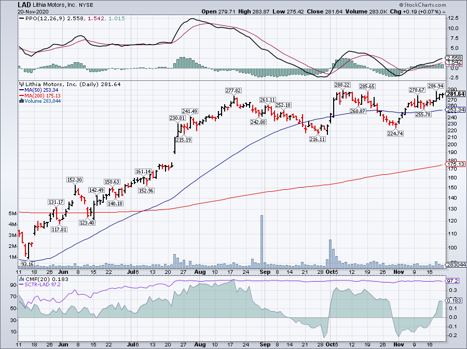
Task: Click the 261.11 price label
Action: 267,100
